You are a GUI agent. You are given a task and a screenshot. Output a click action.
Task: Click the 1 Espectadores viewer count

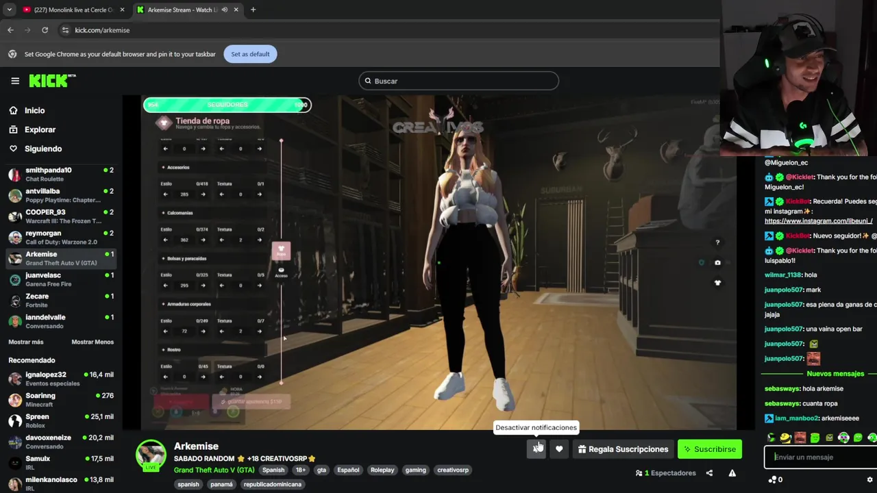(x=665, y=472)
